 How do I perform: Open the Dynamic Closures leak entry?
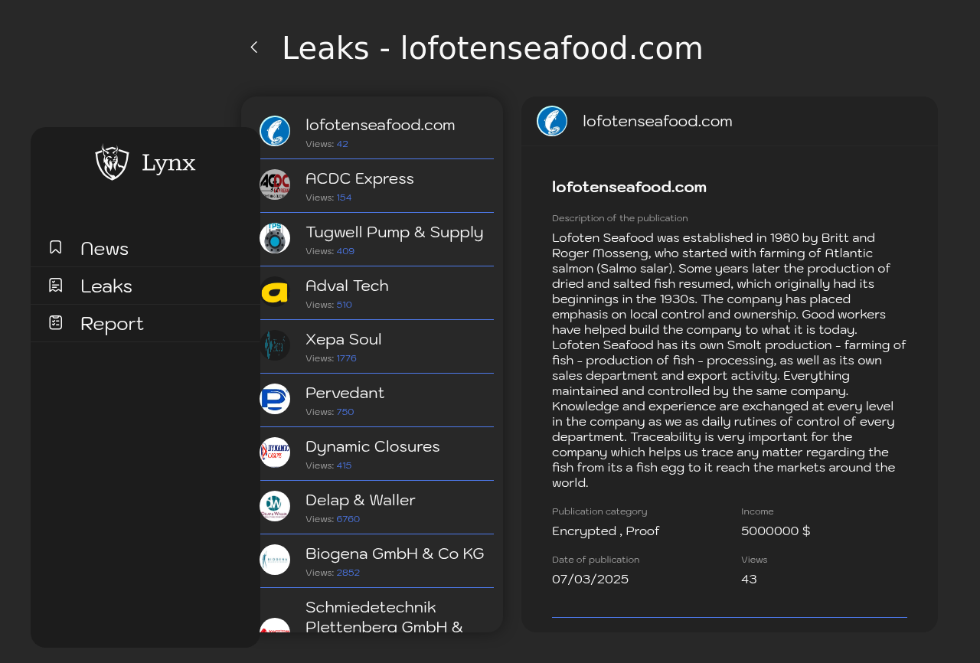point(377,454)
